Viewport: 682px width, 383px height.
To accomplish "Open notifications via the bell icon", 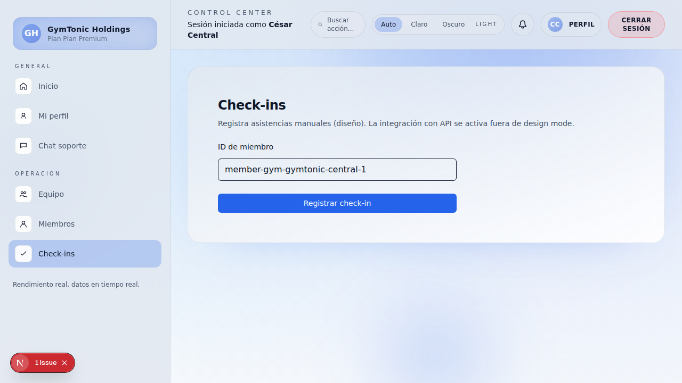I will (x=522, y=24).
